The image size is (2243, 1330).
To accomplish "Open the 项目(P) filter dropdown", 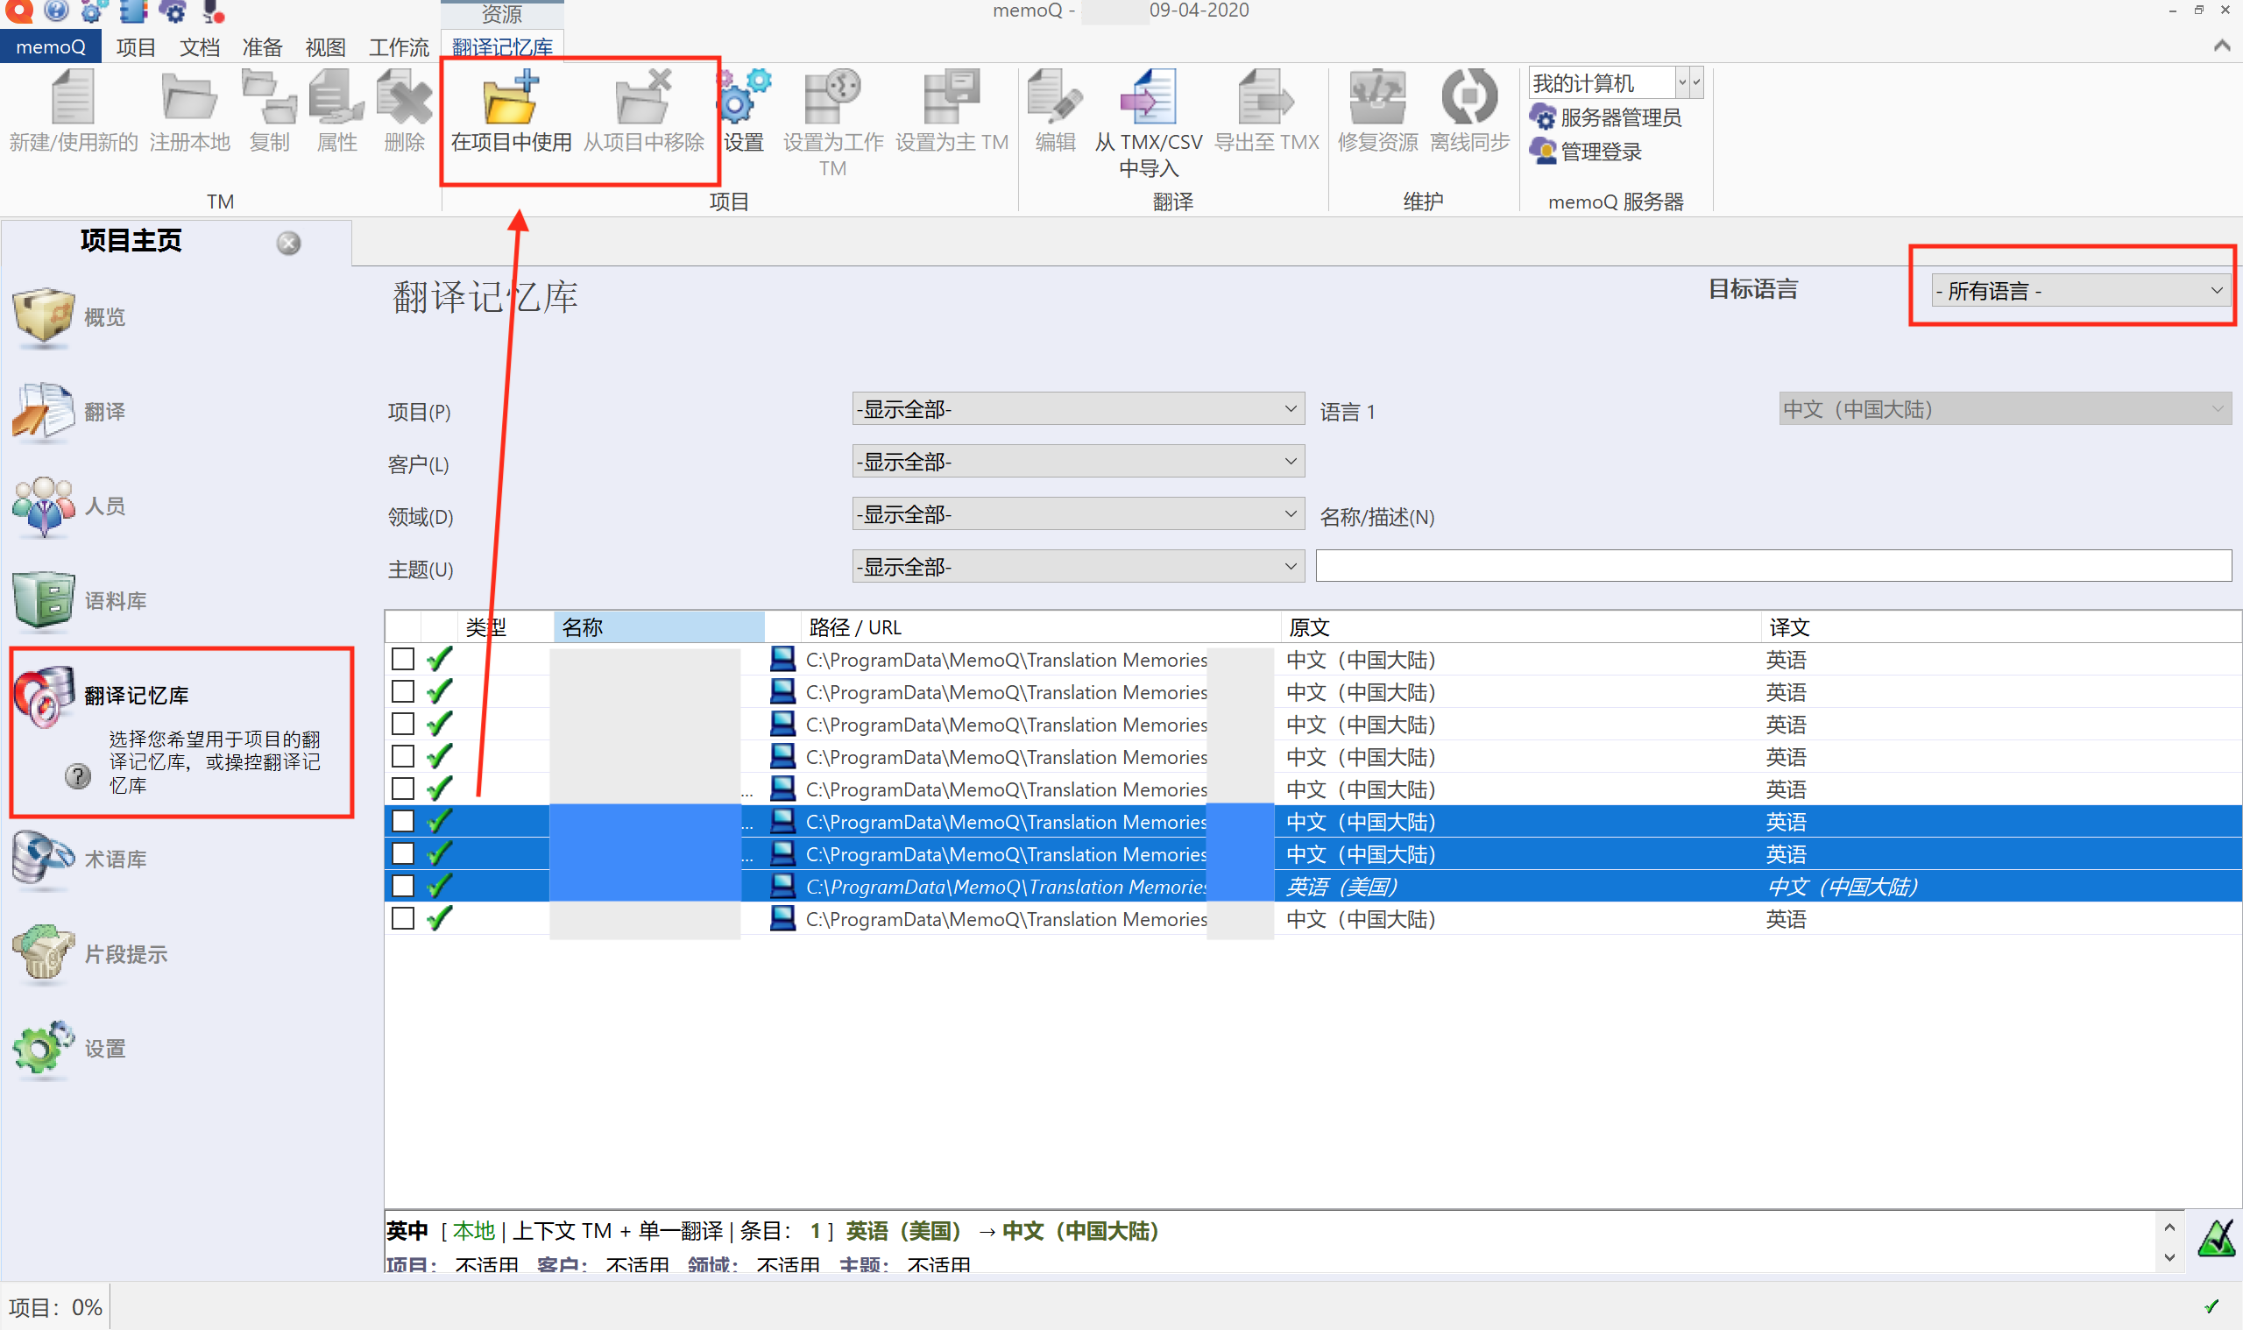I will [x=1077, y=408].
